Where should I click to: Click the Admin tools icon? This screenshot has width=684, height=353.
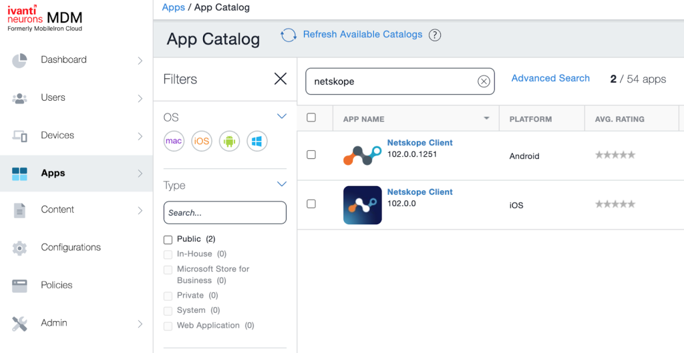point(19,324)
